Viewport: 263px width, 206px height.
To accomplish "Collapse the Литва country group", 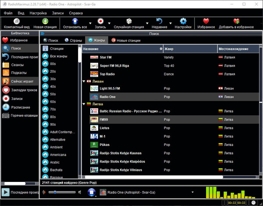I will click(x=84, y=104).
